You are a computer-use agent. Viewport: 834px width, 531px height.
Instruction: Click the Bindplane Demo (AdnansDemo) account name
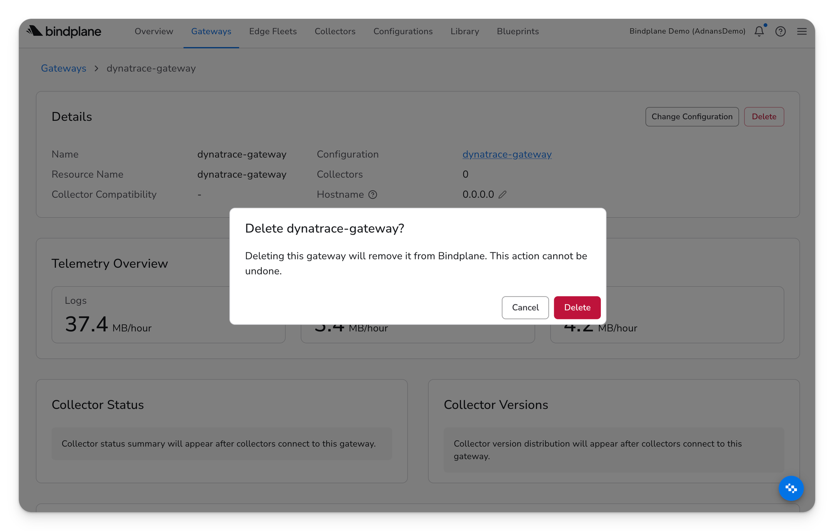[687, 31]
